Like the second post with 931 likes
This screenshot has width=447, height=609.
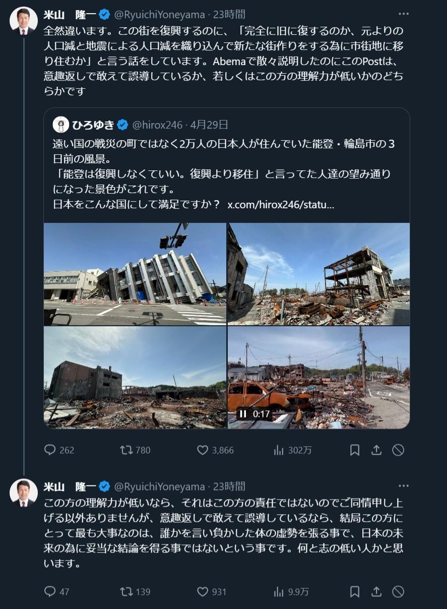click(x=211, y=591)
